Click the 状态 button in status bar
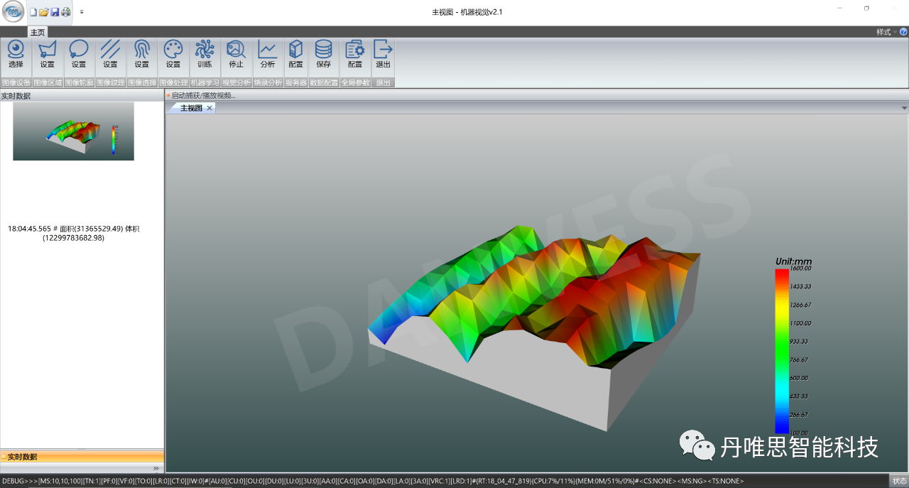 click(899, 481)
